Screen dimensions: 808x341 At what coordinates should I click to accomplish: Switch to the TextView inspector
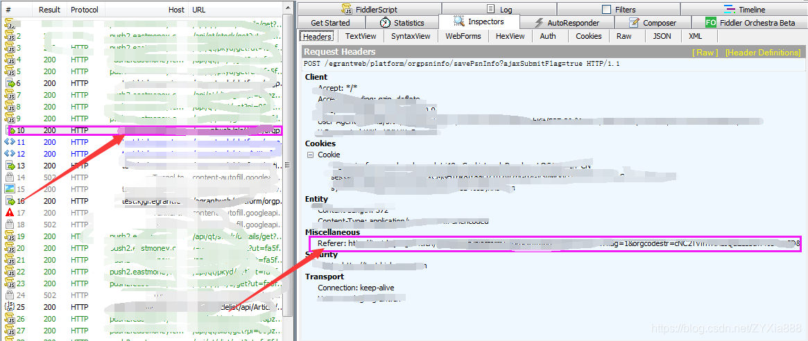361,36
